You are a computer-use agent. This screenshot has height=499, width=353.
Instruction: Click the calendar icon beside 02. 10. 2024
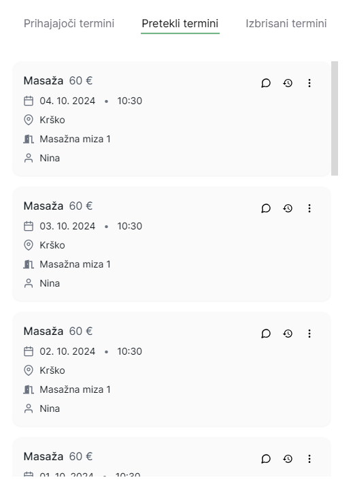29,351
